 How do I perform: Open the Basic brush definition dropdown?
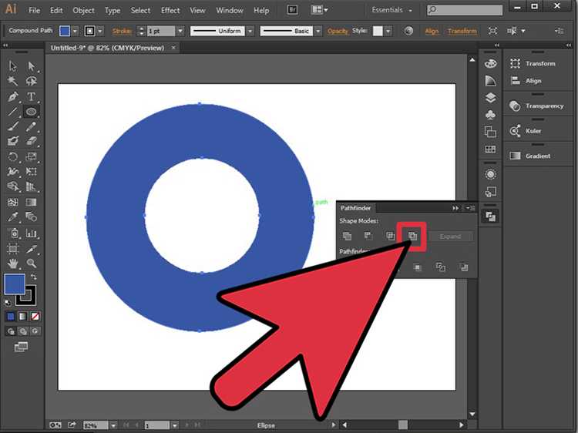pos(318,31)
